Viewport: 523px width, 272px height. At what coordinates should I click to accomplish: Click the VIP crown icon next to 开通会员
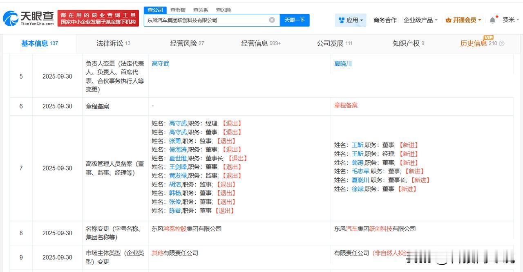[449, 20]
